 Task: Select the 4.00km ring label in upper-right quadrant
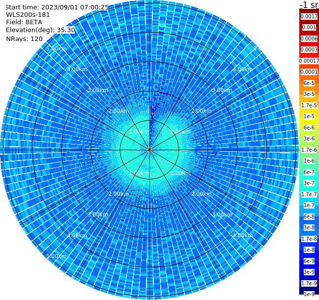243,69
